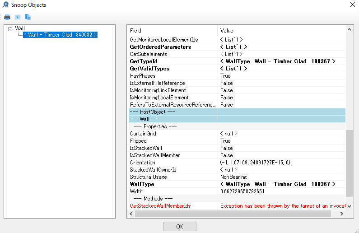Open GetTypeId field
This screenshot has height=233, width=359.
(x=144, y=61)
